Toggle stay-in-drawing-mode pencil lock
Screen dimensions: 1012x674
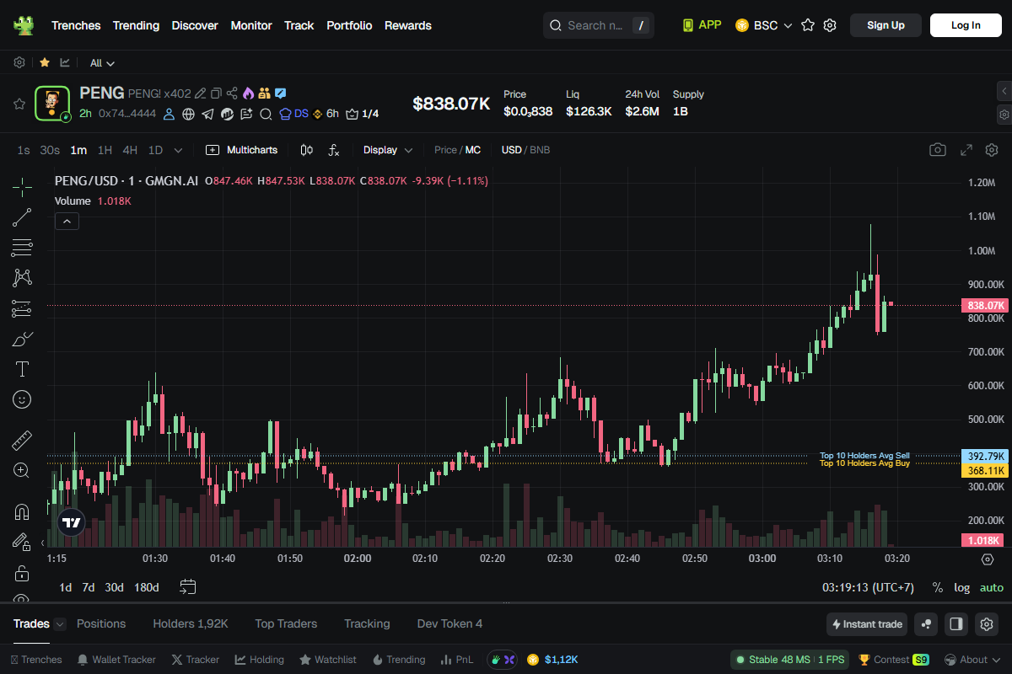(x=22, y=542)
